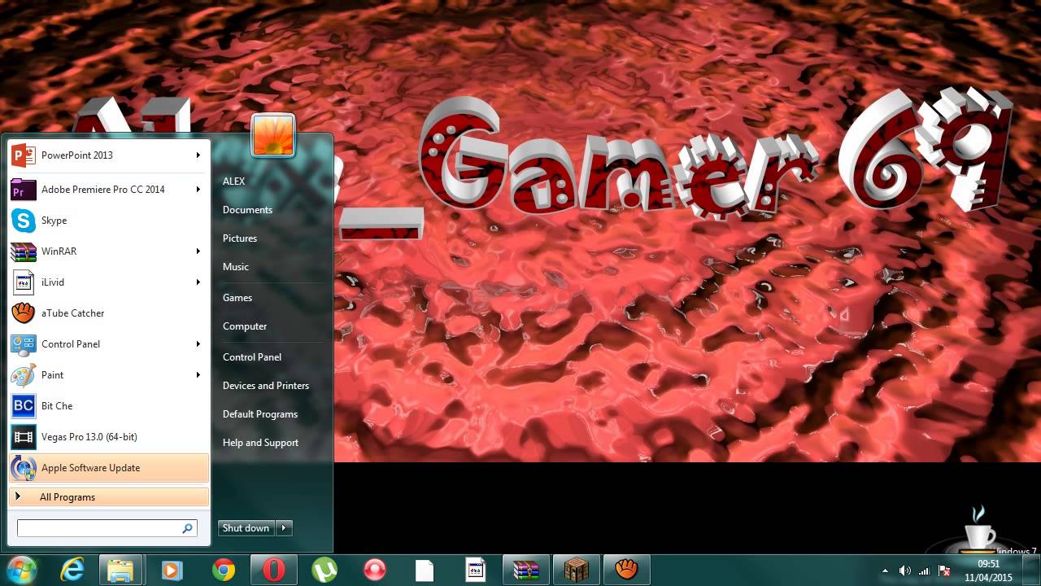Open aTube Catcher from the taskbar
Image resolution: width=1041 pixels, height=586 pixels.
(626, 570)
